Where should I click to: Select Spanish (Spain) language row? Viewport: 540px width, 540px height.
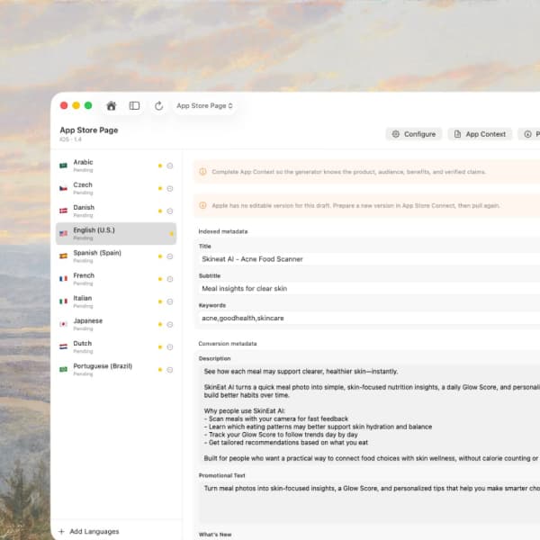point(116,256)
